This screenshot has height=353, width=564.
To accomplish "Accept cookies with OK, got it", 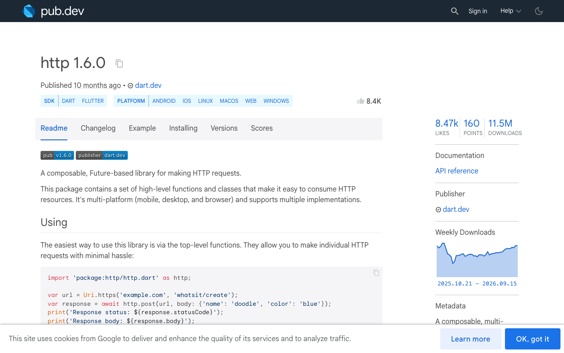I will click(x=533, y=339).
